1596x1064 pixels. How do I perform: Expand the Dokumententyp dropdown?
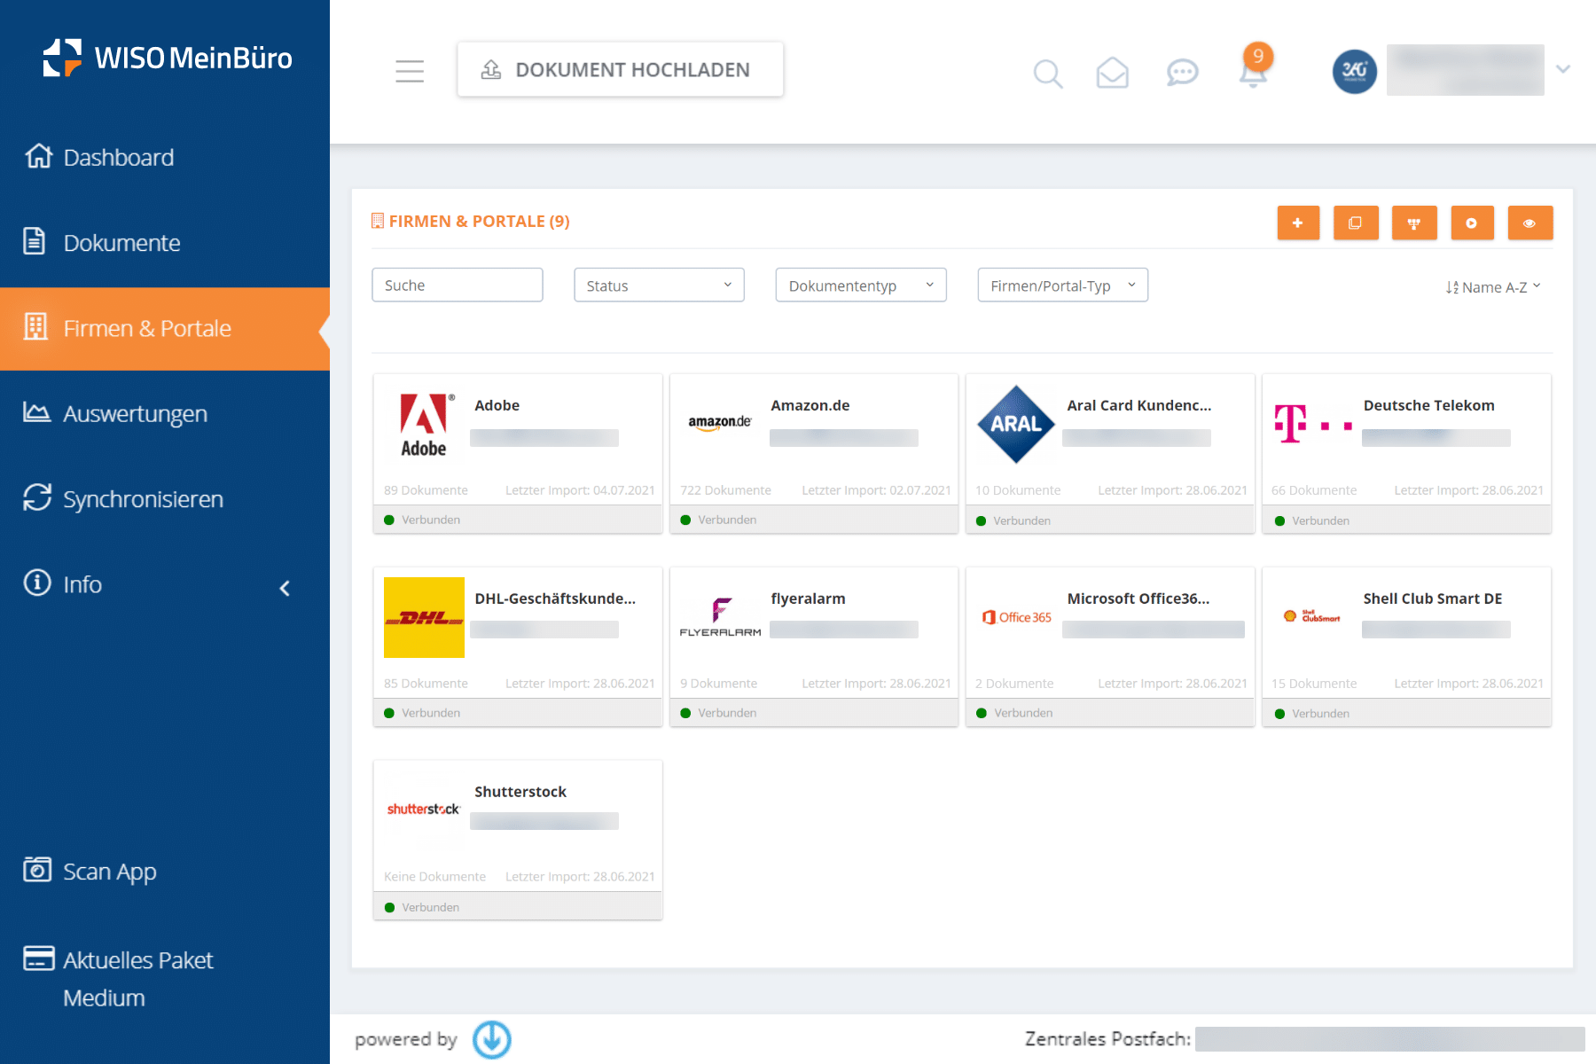[861, 286]
